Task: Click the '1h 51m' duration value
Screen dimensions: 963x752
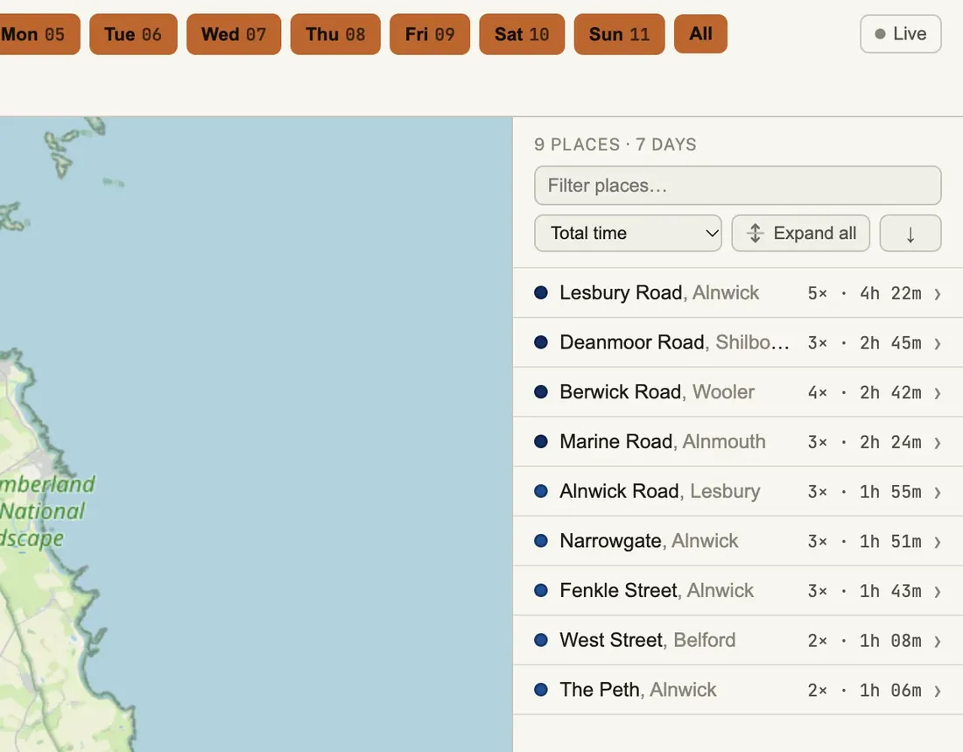Action: (x=890, y=542)
